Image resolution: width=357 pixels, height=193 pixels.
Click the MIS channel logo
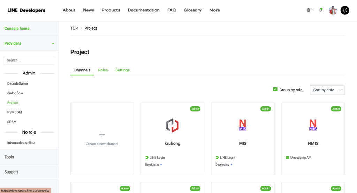pyautogui.click(x=243, y=125)
